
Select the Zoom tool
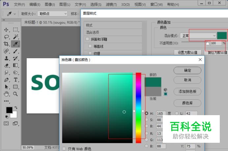(15, 94)
